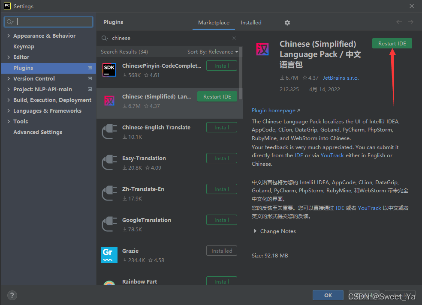Click Restart IDE in detail panel
The width and height of the screenshot is (422, 305).
click(392, 44)
